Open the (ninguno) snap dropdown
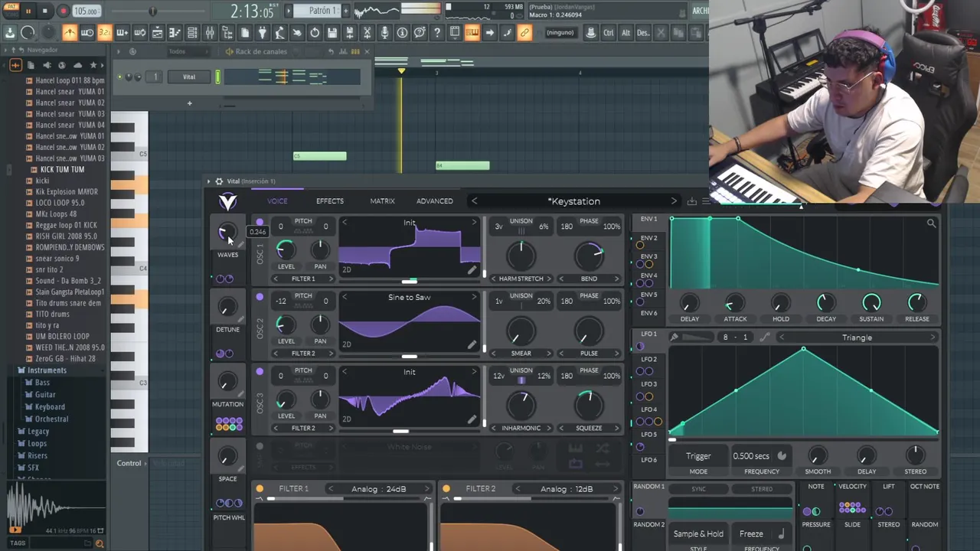This screenshot has width=980, height=551. 560,33
